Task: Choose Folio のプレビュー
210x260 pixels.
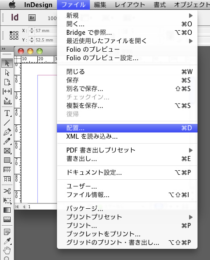Action: click(x=127, y=50)
